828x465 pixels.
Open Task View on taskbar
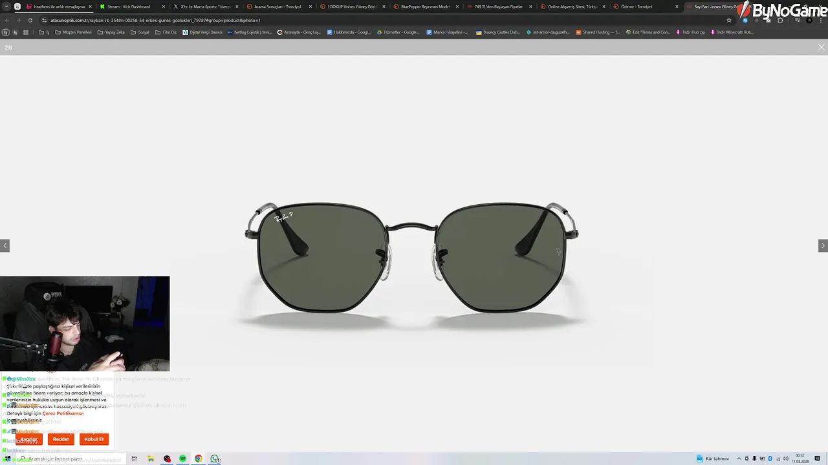click(134, 459)
